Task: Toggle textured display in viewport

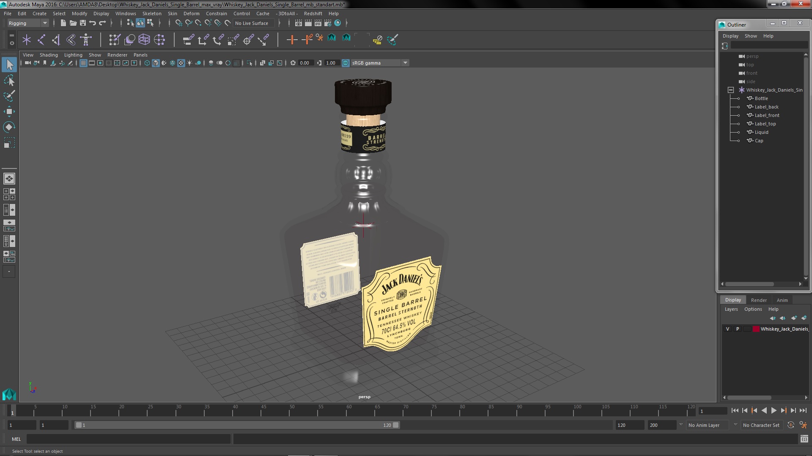Action: tap(181, 63)
